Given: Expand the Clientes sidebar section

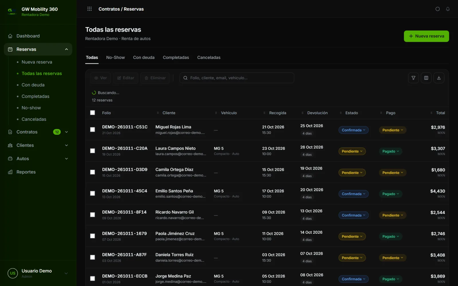Looking at the screenshot, I should tap(66, 145).
